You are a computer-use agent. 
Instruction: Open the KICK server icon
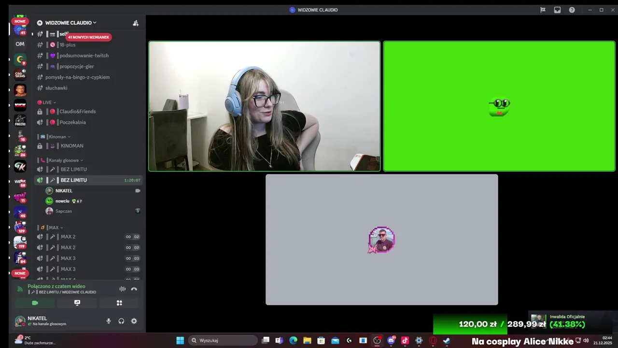(20, 105)
